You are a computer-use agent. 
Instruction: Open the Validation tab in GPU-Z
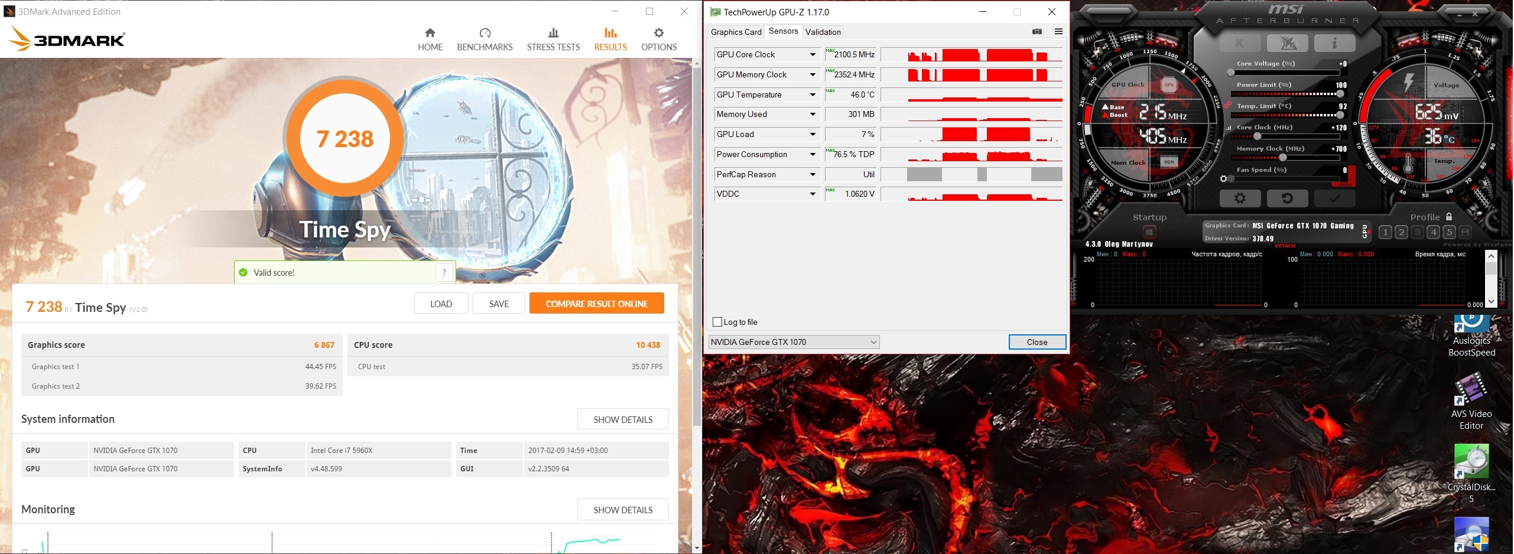click(x=823, y=32)
